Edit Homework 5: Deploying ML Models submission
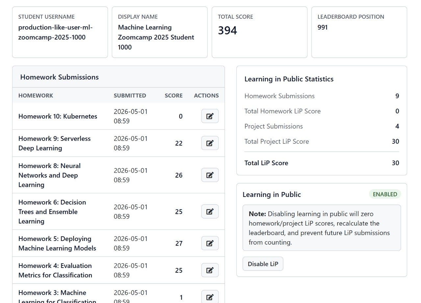The height and width of the screenshot is (303, 421). point(210,243)
